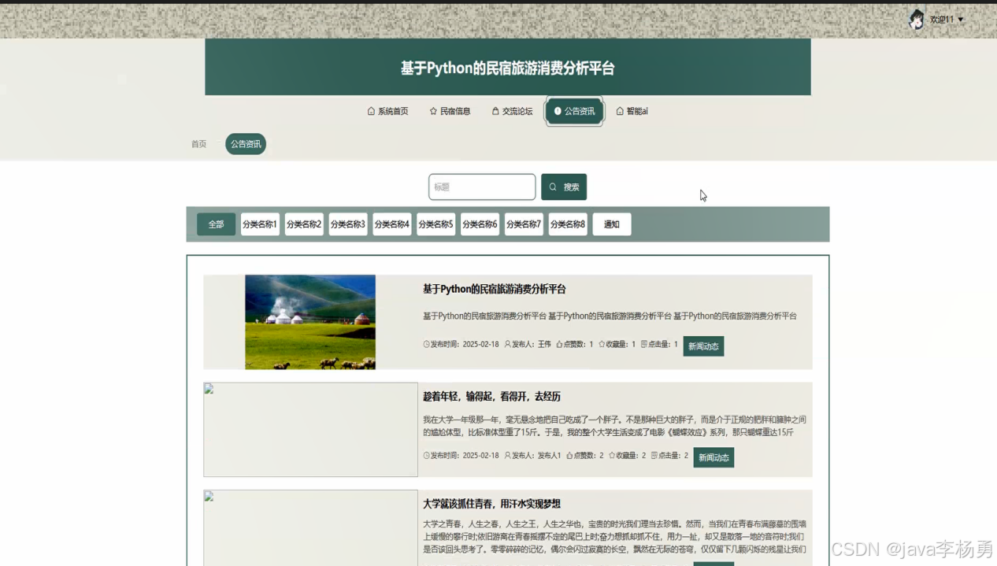Click the magnifier icon in 搜索 button

(553, 187)
